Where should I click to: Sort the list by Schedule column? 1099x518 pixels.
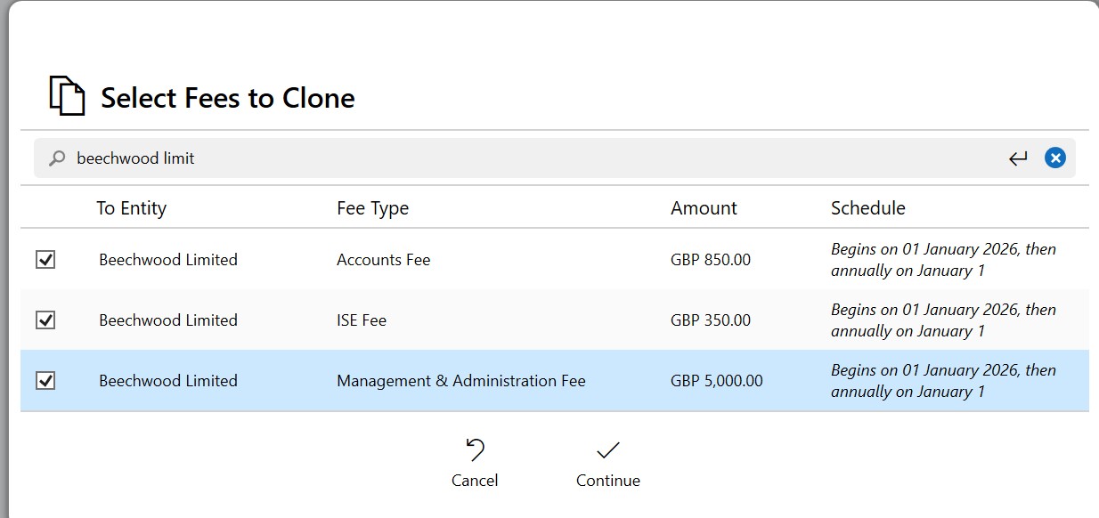point(867,207)
